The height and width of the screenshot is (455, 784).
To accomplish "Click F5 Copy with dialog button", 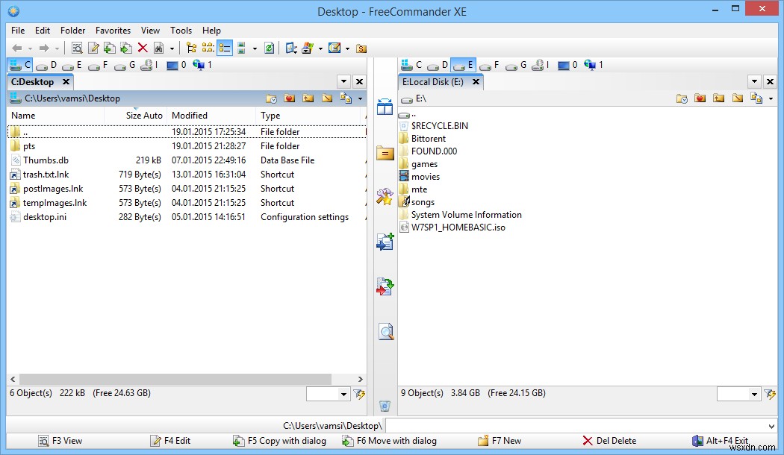I will [x=279, y=441].
